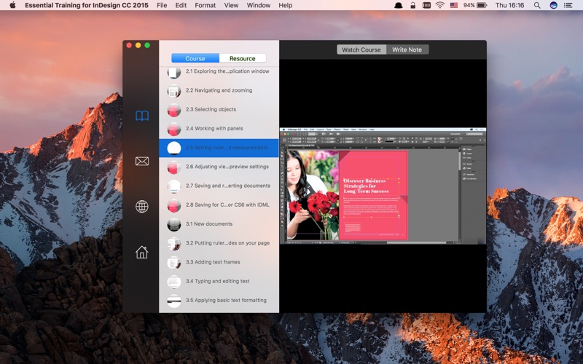Open the clock showing Thu 16:16
Viewport: 583px width, 364px height.
pos(509,5)
